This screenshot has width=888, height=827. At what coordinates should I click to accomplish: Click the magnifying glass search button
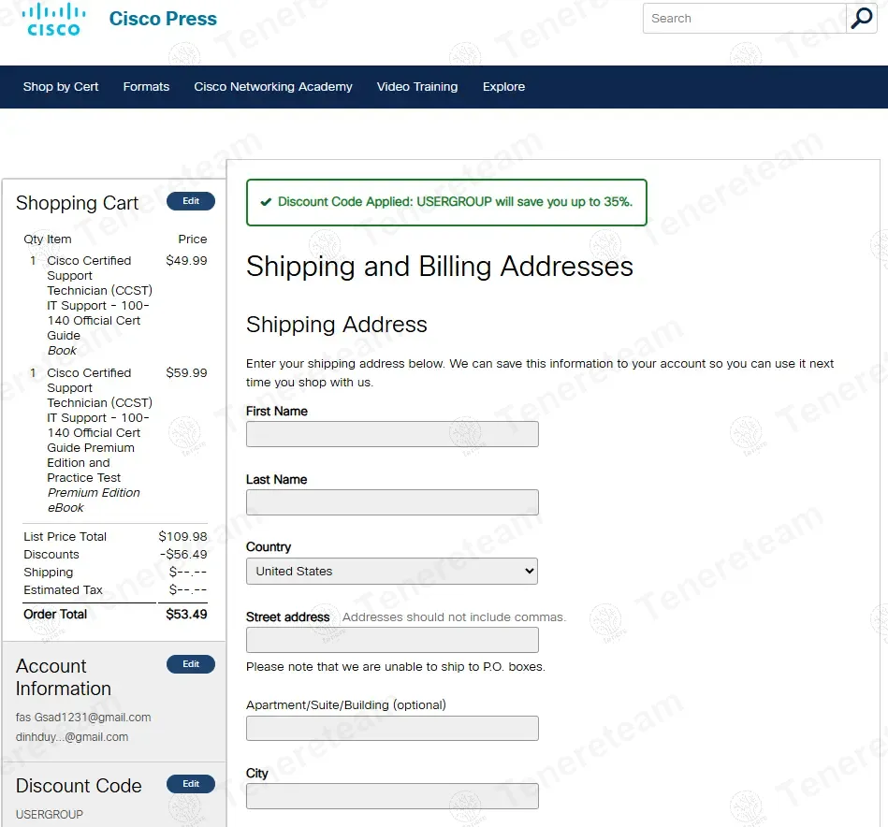click(861, 19)
